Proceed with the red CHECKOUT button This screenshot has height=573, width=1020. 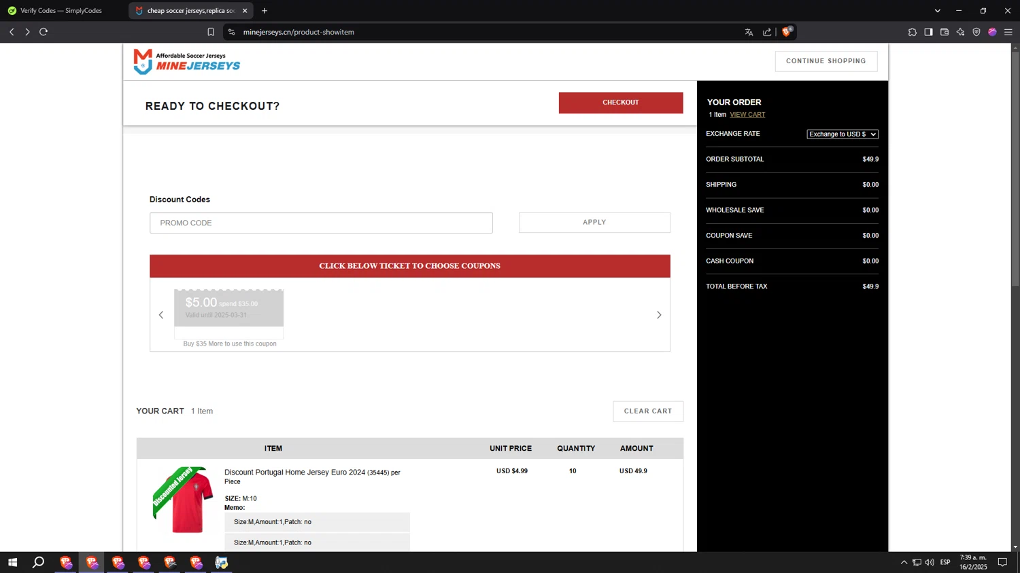(x=621, y=103)
